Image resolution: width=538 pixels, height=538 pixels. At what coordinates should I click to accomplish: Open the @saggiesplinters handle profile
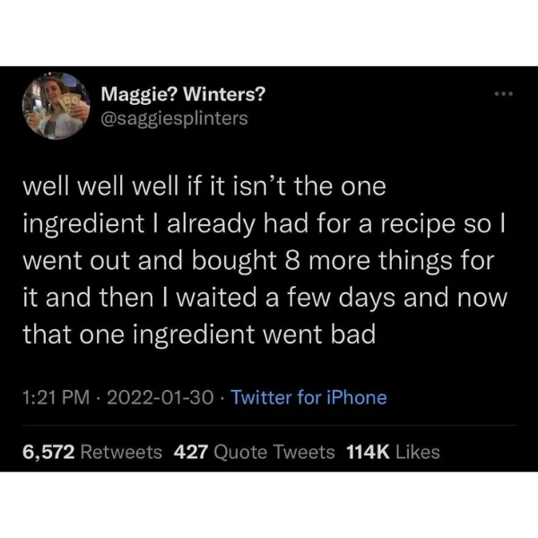[174, 118]
